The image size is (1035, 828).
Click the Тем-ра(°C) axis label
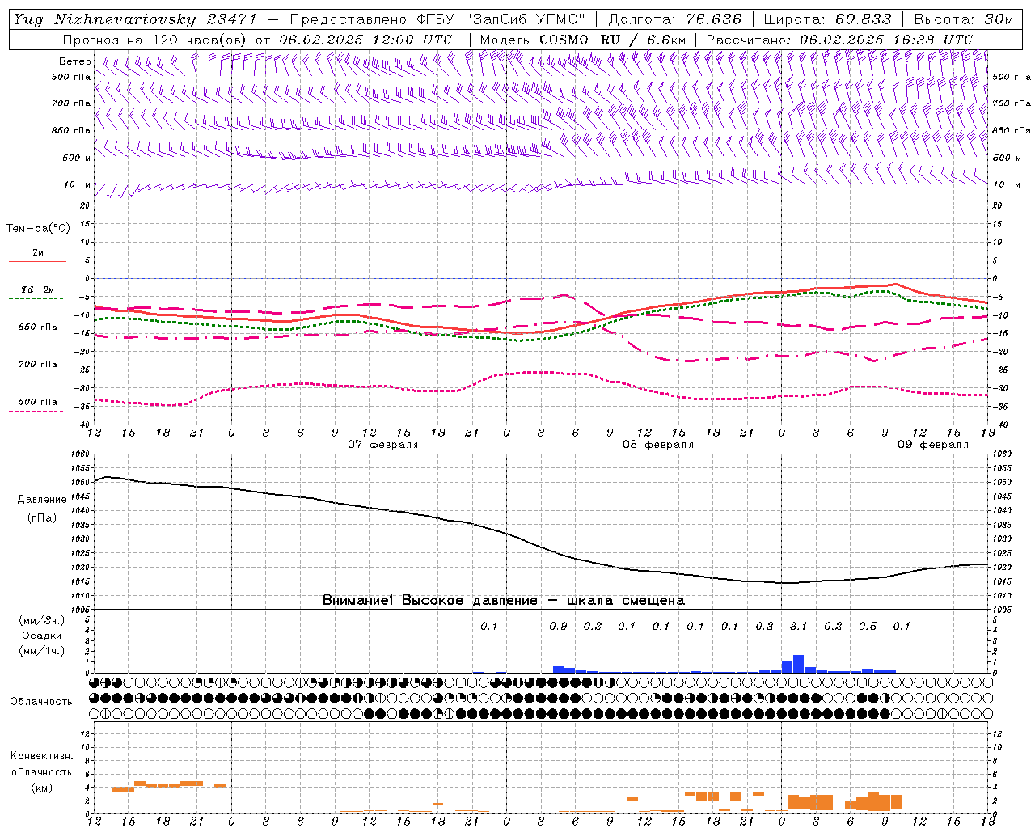tap(38, 229)
